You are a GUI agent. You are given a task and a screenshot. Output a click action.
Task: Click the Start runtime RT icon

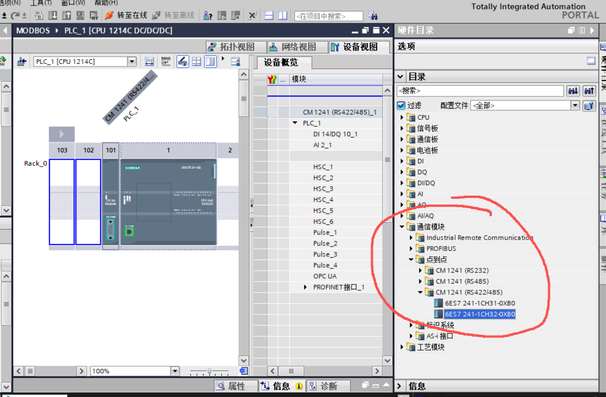coord(94,15)
